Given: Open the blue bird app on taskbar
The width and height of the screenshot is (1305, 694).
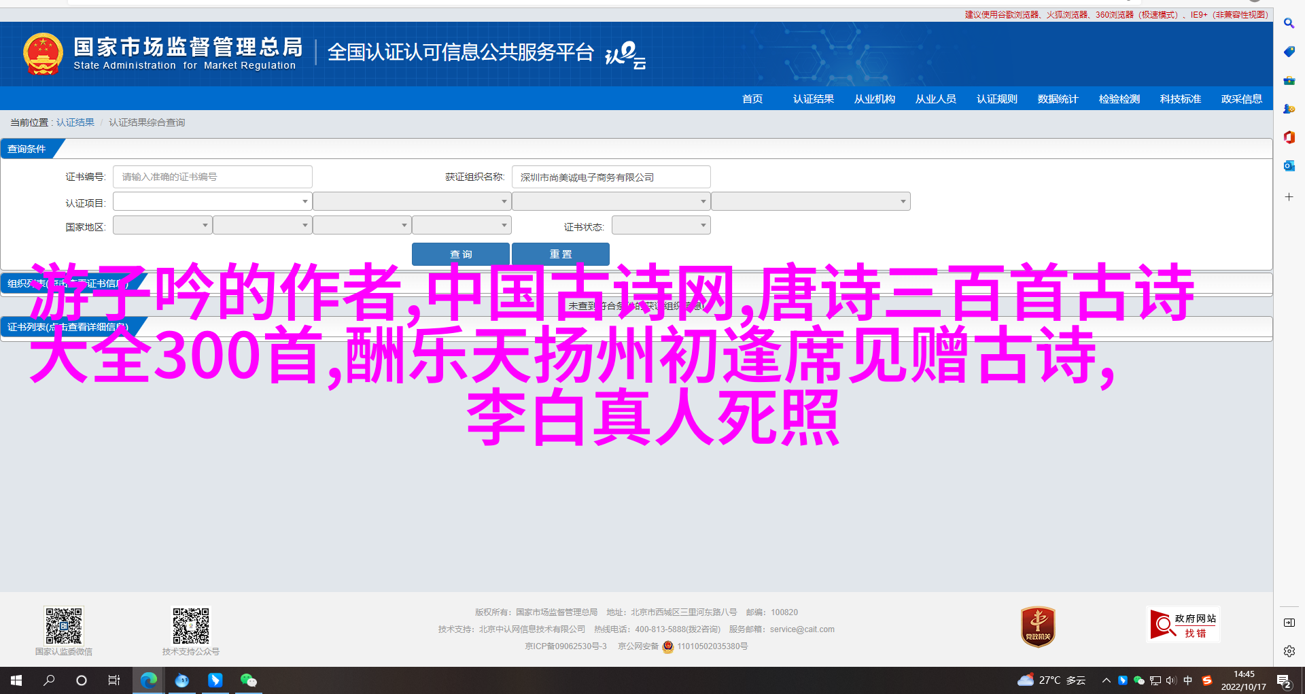Looking at the screenshot, I should point(181,680).
